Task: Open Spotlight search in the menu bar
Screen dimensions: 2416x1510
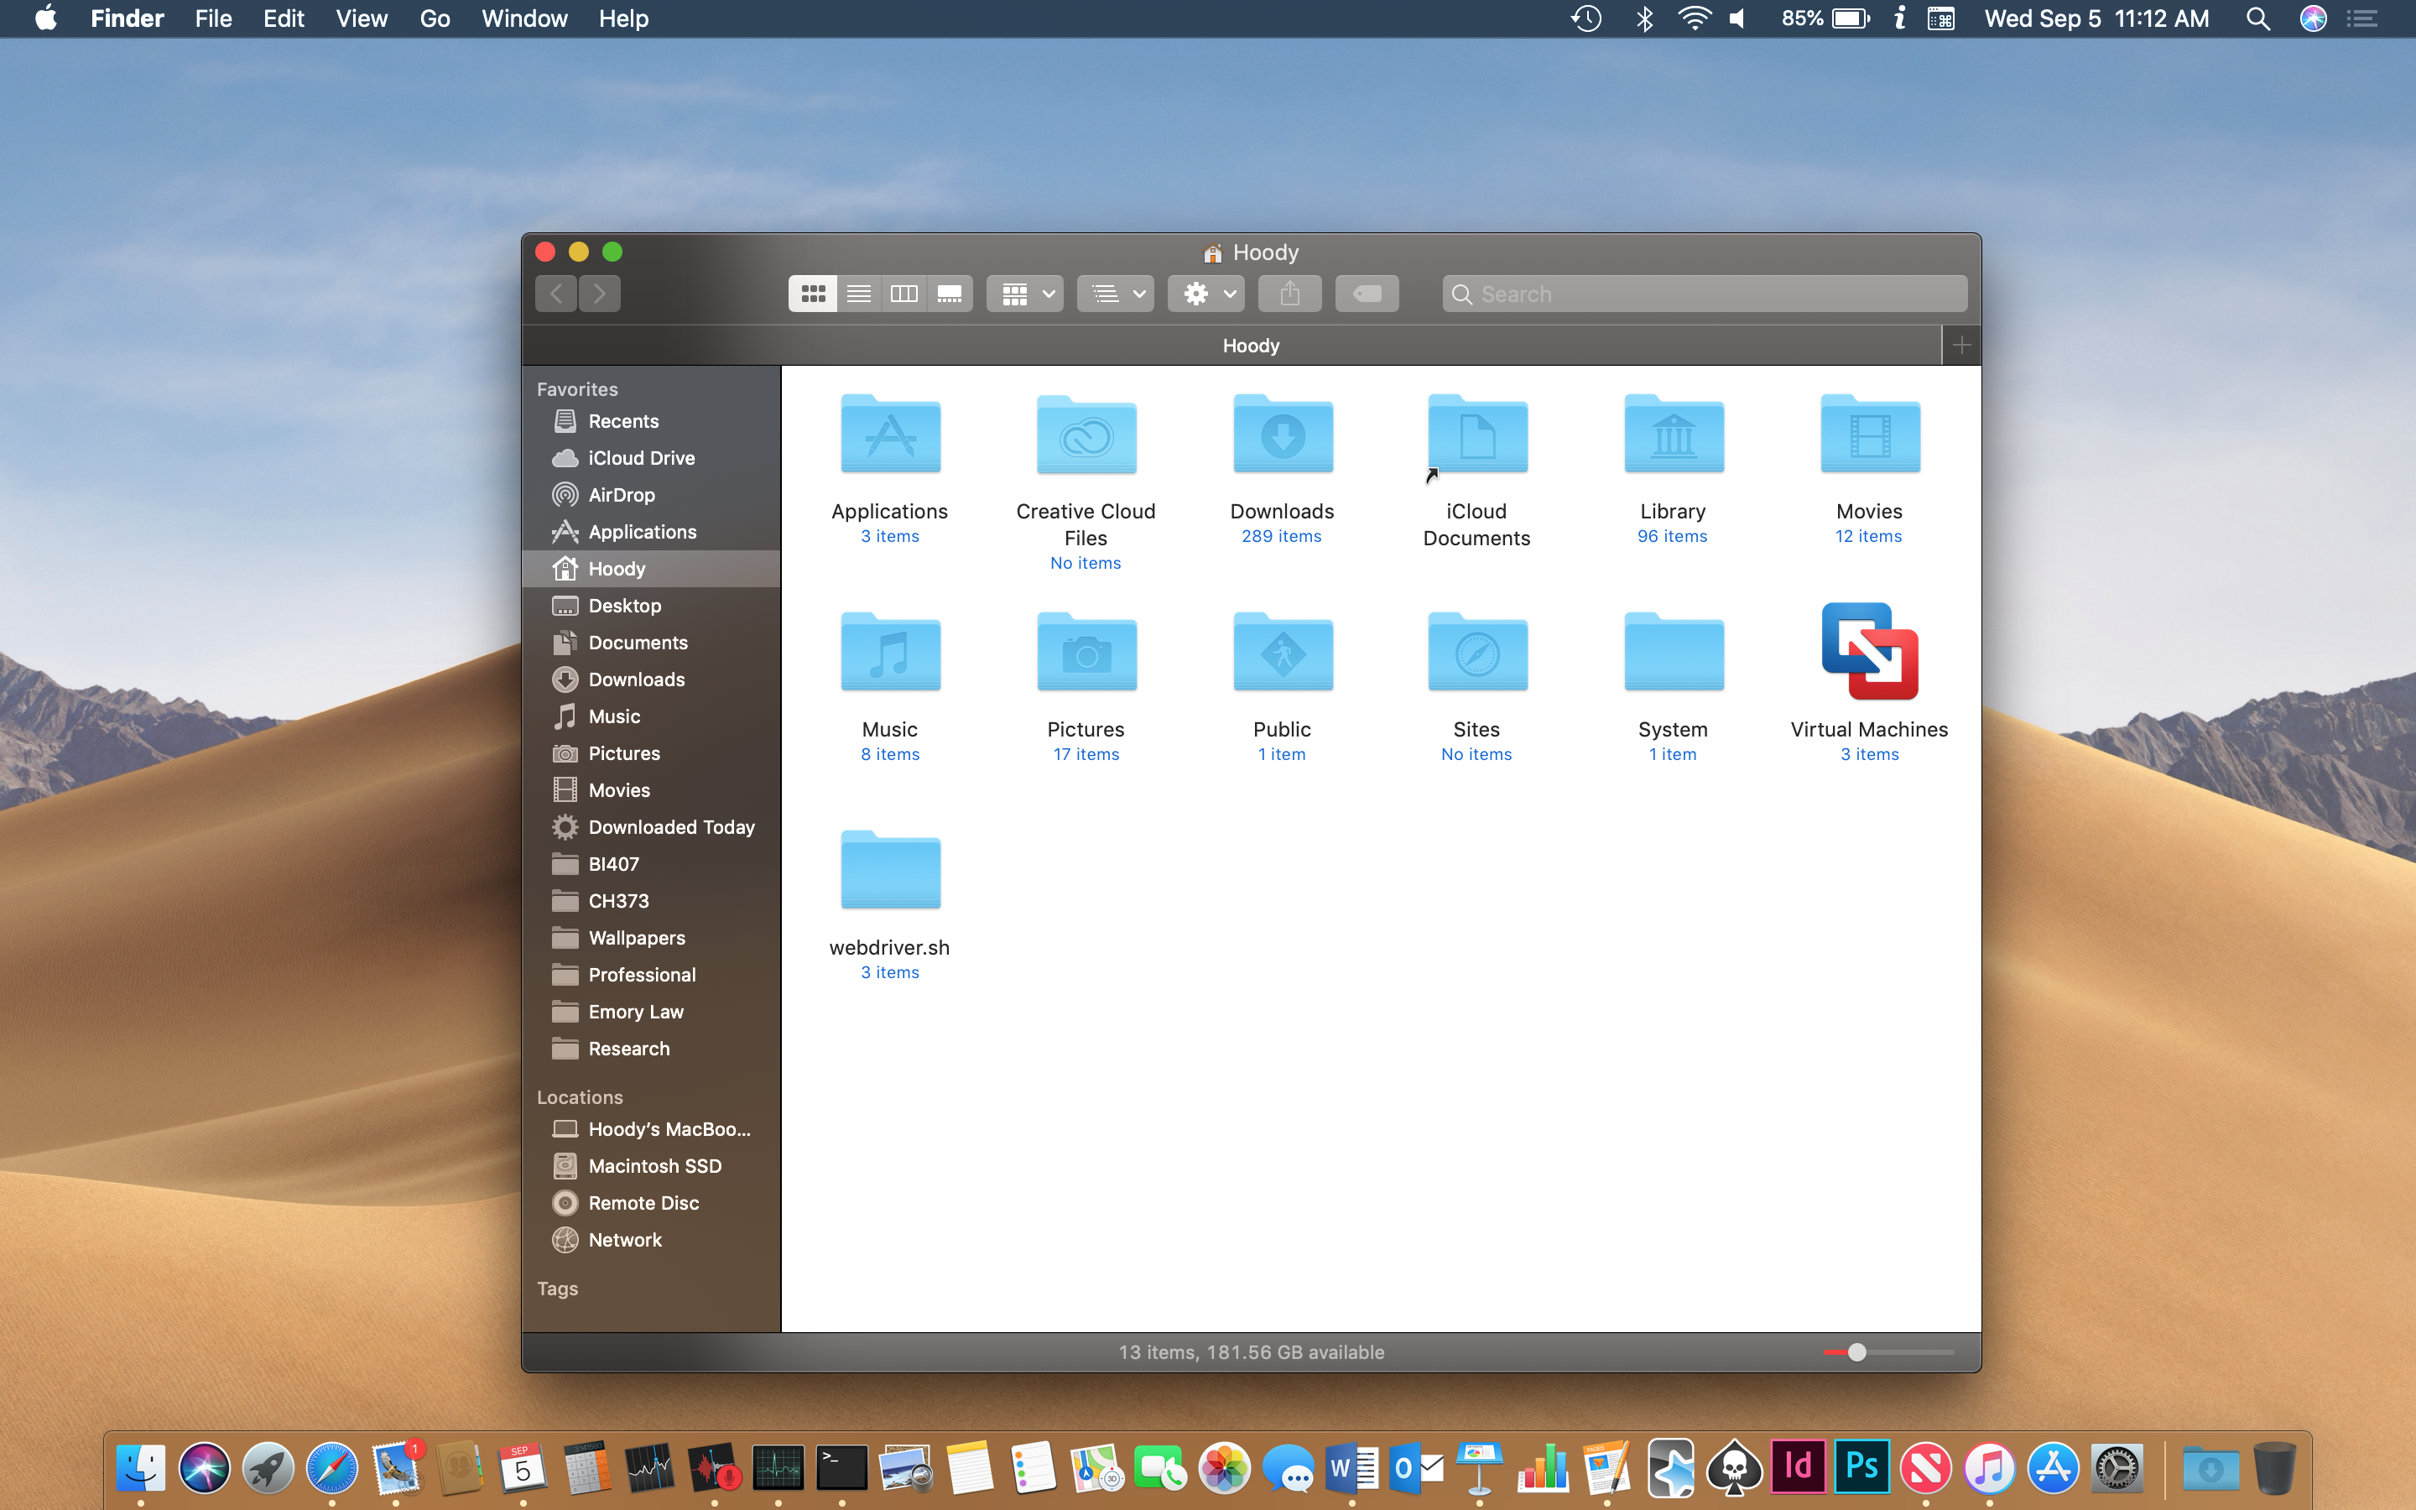Action: point(2258,19)
